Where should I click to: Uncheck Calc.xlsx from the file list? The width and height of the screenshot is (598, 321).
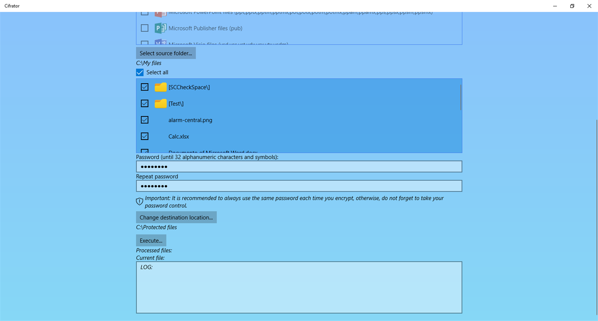(144, 136)
